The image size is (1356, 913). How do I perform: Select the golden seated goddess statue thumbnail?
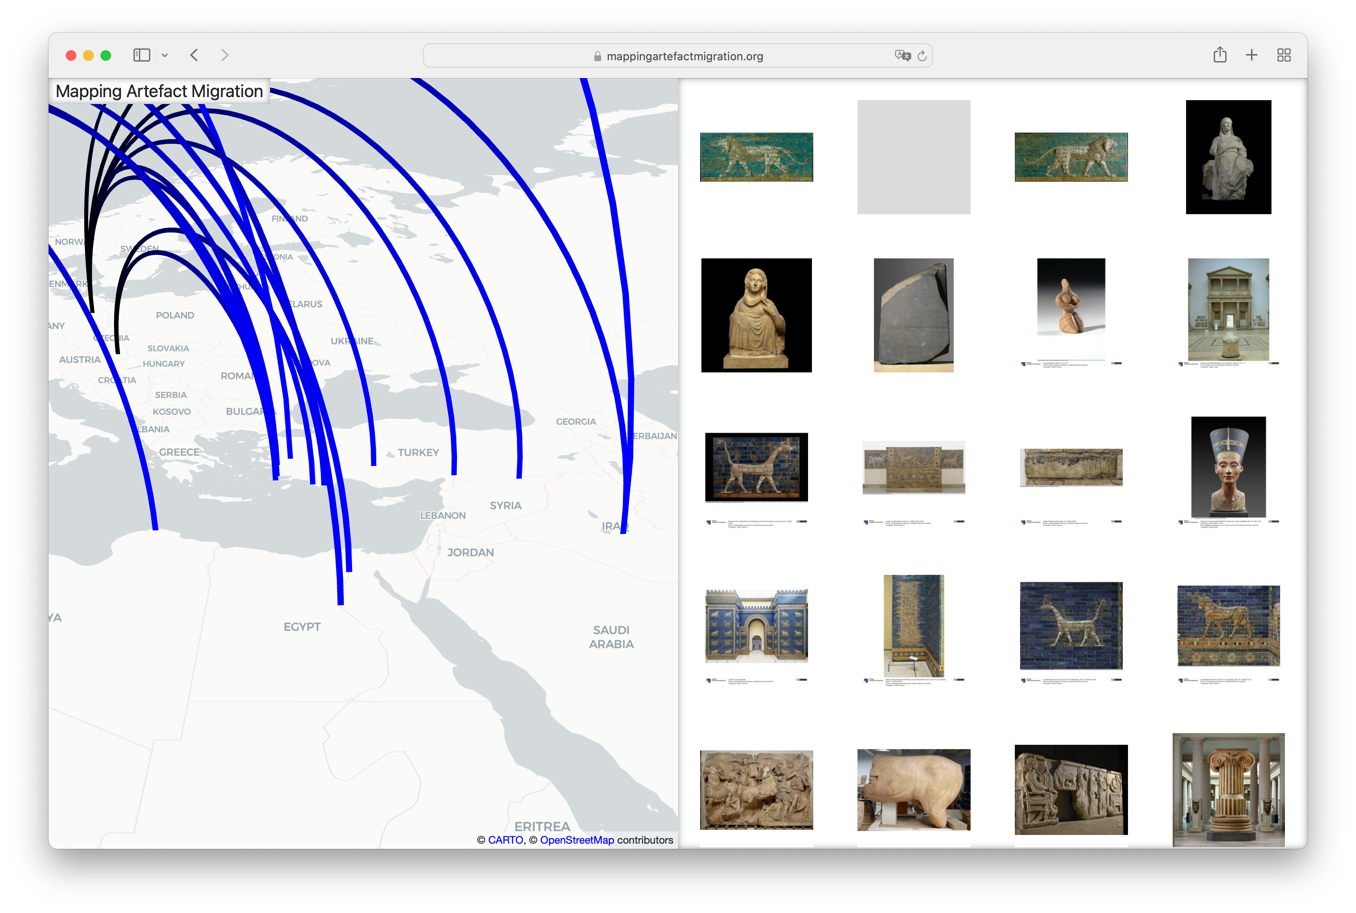[x=756, y=315]
